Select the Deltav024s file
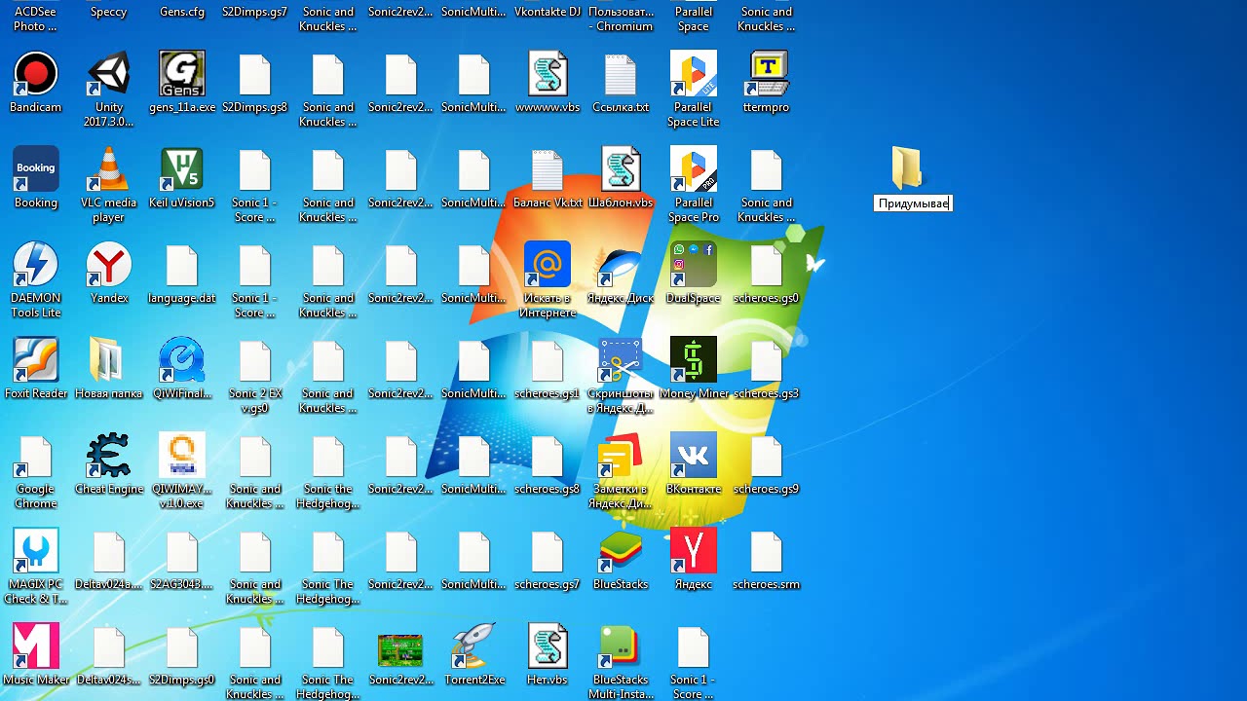 (x=109, y=647)
